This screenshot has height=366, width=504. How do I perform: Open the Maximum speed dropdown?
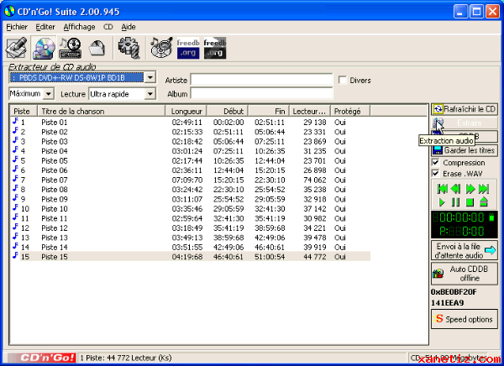48,94
